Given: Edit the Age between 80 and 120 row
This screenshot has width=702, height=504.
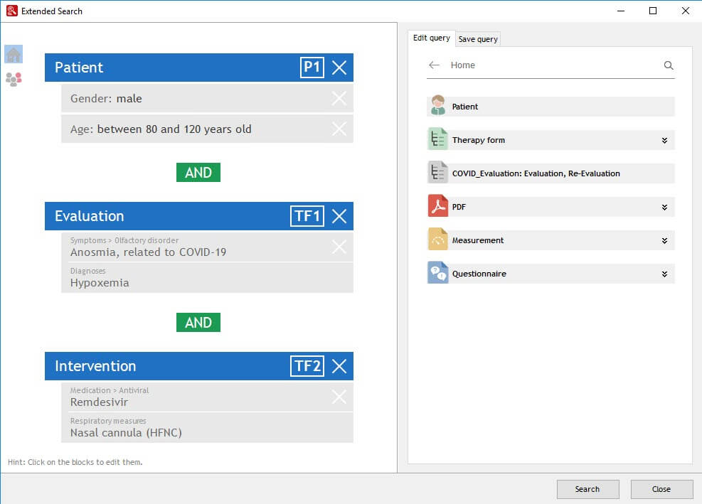Looking at the screenshot, I should [x=207, y=129].
